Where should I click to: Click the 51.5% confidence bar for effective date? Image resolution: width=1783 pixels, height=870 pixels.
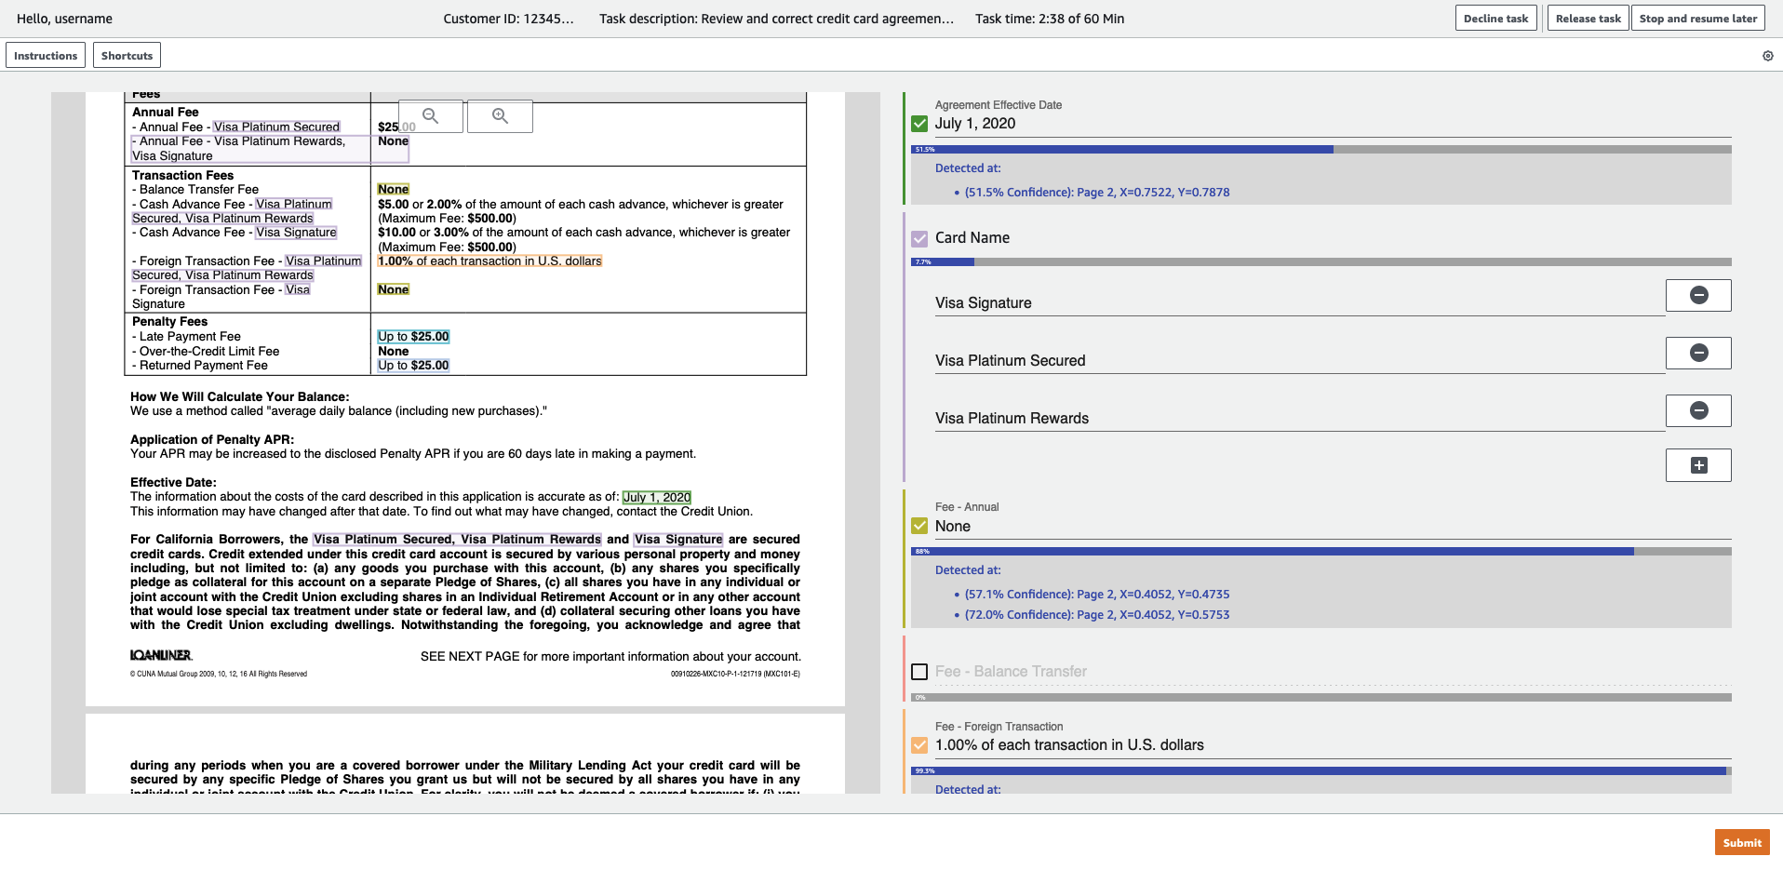point(1321,149)
